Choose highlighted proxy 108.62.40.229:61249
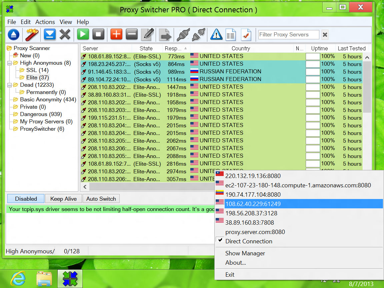Viewport: 384px width, 288px height. [299, 204]
